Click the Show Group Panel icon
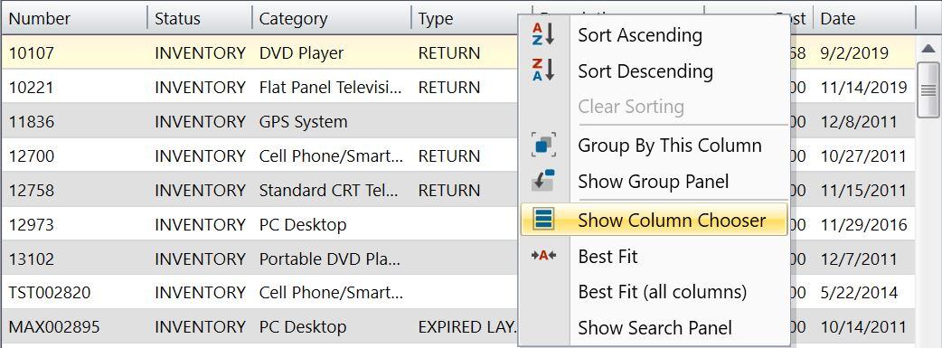Screen dimensions: 942x348 pyautogui.click(x=543, y=181)
